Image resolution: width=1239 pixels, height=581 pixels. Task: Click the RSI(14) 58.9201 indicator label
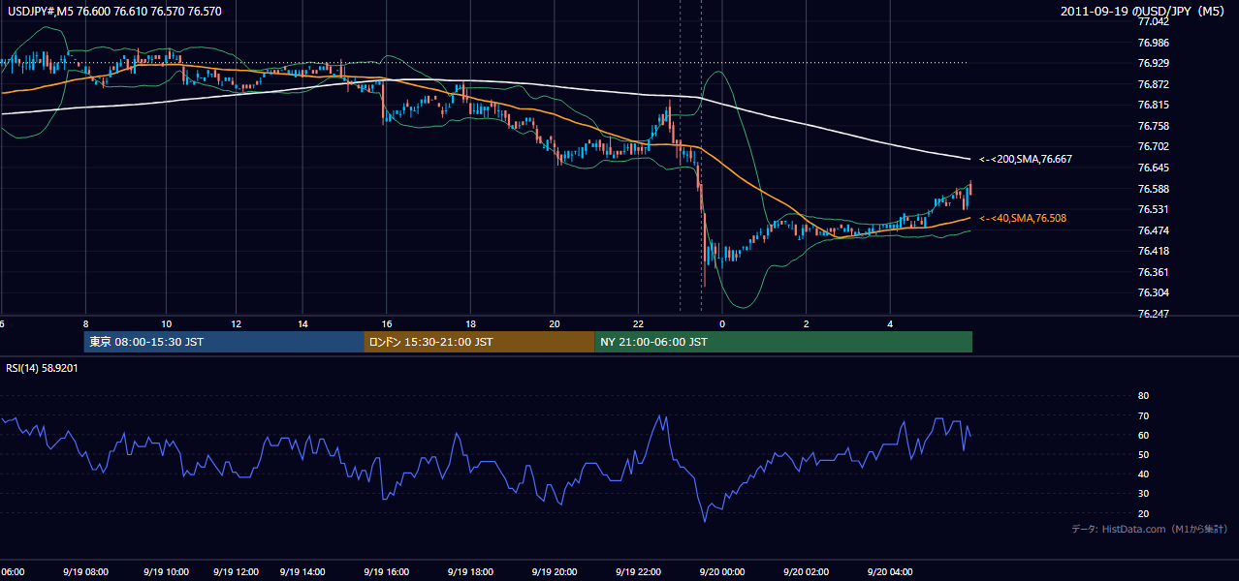tap(43, 368)
